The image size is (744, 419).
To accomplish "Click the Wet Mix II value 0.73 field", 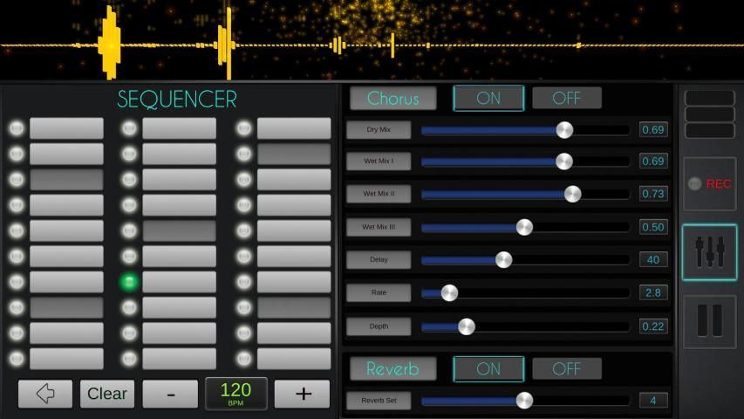I will (652, 194).
